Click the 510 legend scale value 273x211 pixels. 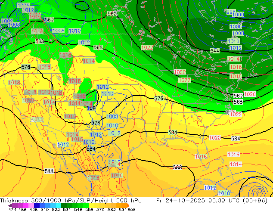(45, 209)
